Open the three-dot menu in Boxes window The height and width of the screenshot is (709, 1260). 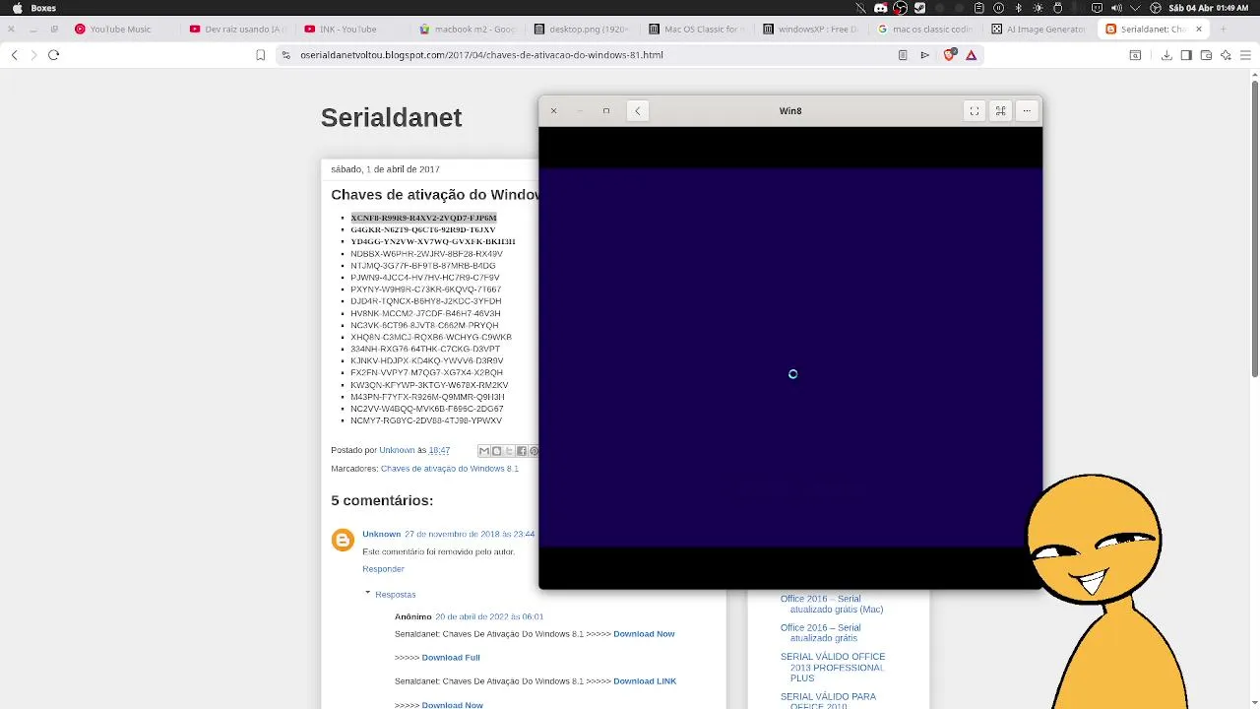pyautogui.click(x=1027, y=110)
